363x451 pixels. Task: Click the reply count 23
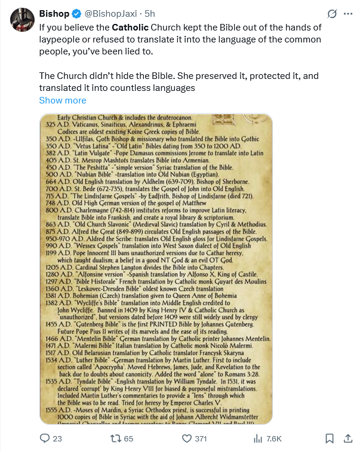click(x=57, y=438)
